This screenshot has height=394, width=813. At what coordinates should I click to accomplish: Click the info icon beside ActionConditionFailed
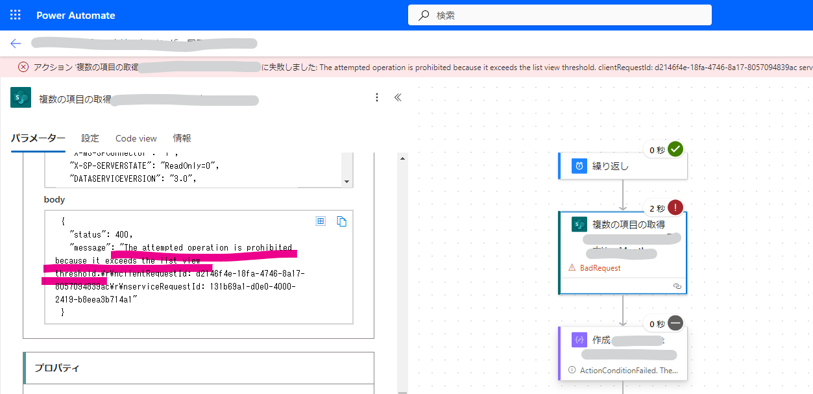tap(572, 370)
